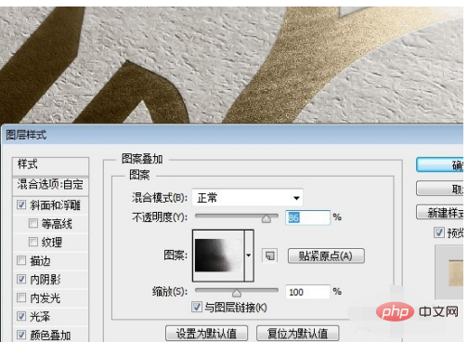Open 内阴影 settings entry
This screenshot has width=468, height=342.
45,280
